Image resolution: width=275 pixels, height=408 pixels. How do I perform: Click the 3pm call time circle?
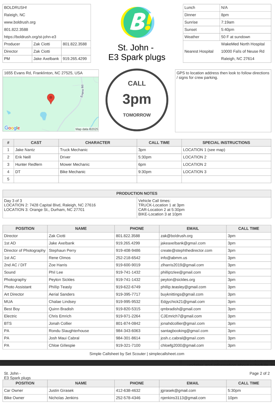click(x=137, y=100)
